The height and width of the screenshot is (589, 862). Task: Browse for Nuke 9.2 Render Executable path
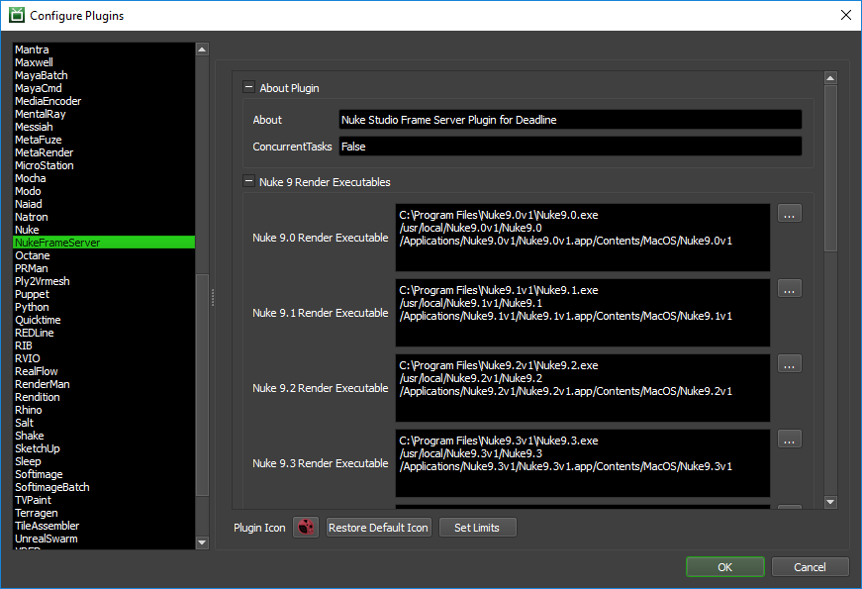[789, 363]
